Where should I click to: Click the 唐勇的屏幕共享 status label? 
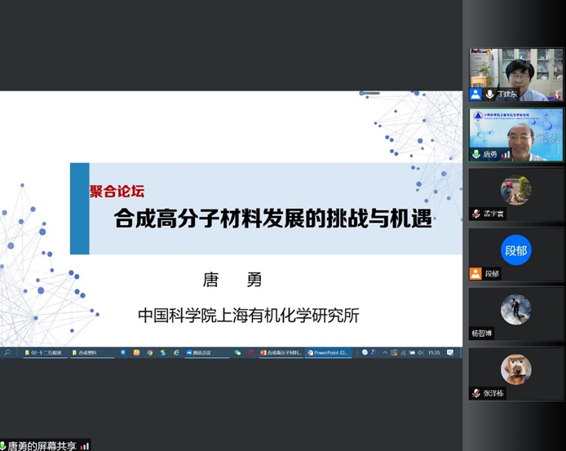42,445
